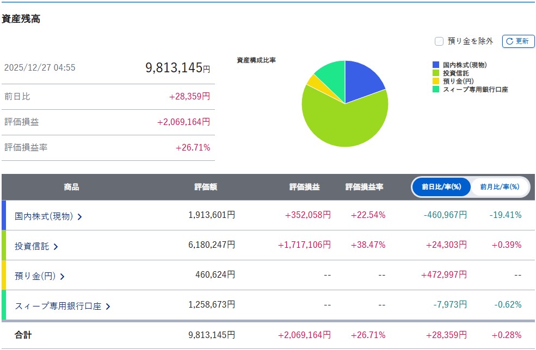Click the arrow icon beside 預り金(円)

click(62, 277)
